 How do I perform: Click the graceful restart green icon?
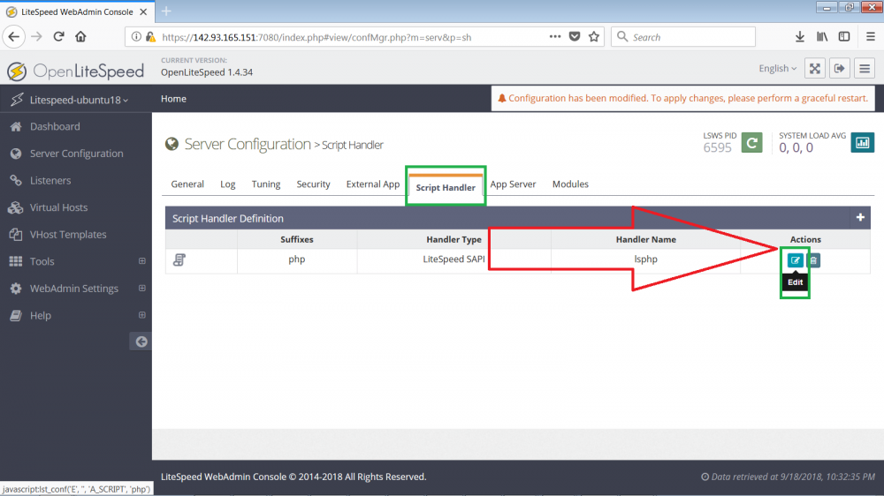pyautogui.click(x=751, y=143)
